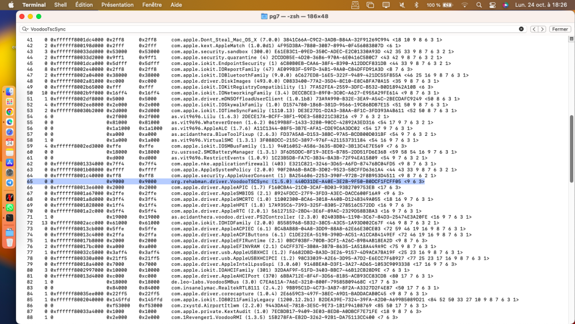Click the as.vit9696.Lilu (1.6.3) line

pos(208,117)
